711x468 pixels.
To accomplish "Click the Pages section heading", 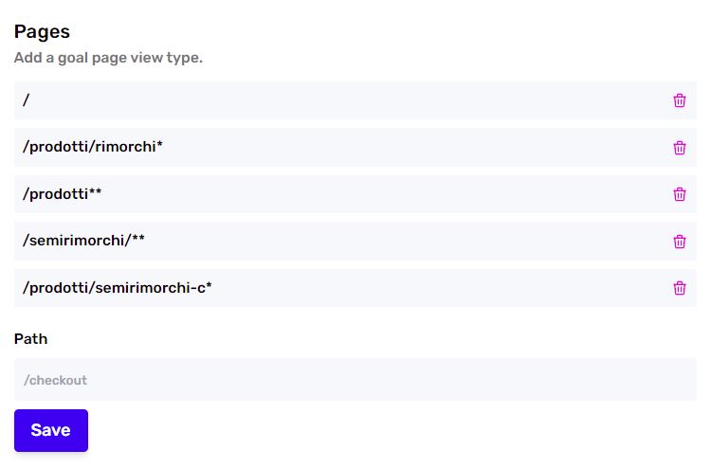I will (x=42, y=31).
